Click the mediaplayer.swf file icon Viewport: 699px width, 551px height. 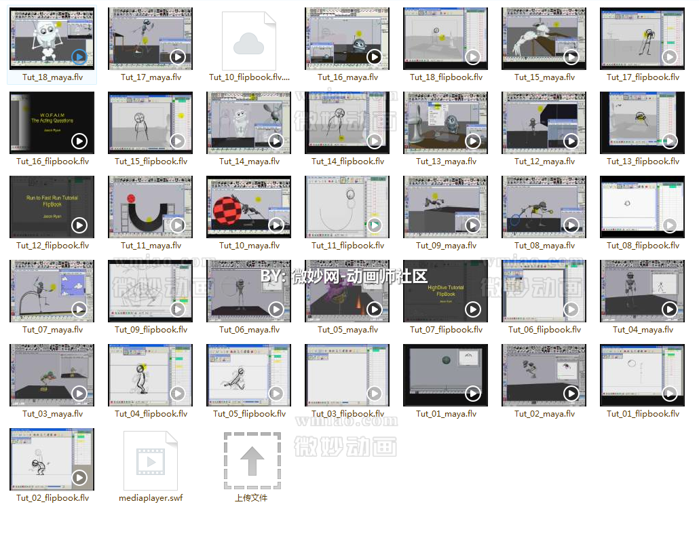(151, 460)
